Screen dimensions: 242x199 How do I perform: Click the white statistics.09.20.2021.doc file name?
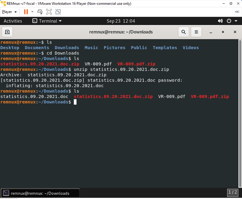tap(34, 97)
